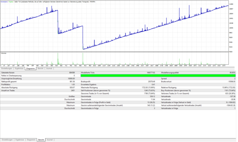Image resolution: width=238 pixels, height=142 pixels.
Task: Click the green Modellierungsqualität progress bar
Action: coord(158,76)
